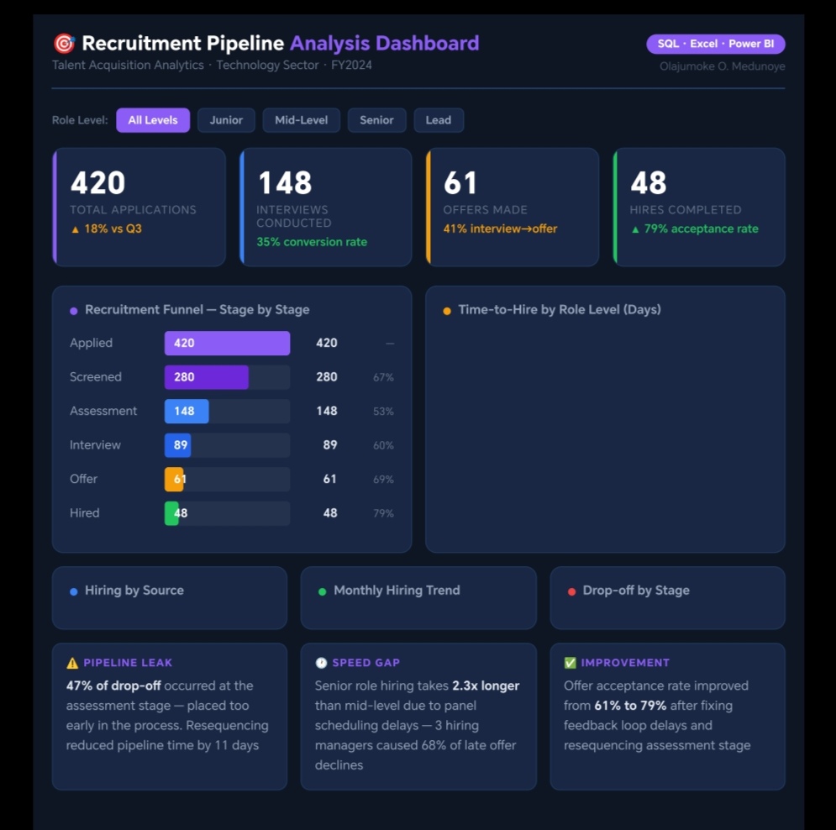
Task: Switch to the Lead role filter
Action: (438, 120)
